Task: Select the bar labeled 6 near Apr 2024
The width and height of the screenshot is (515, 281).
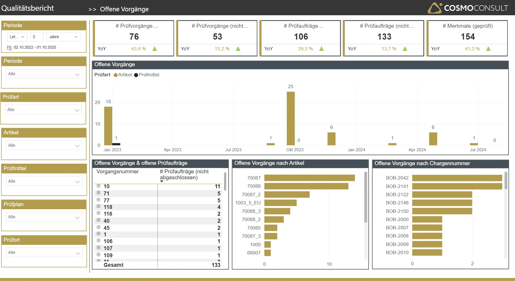Action: point(433,139)
